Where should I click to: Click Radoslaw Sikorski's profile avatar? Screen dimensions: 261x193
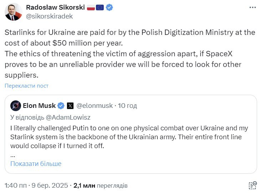pyautogui.click(x=13, y=12)
